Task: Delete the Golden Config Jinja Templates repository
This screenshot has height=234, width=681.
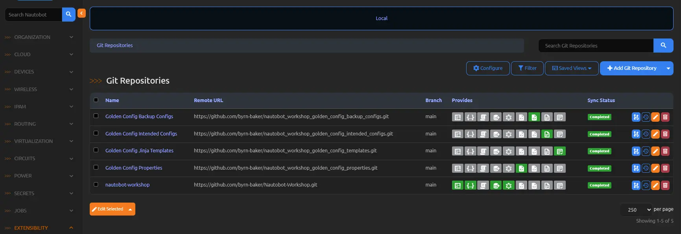Action: click(x=665, y=151)
